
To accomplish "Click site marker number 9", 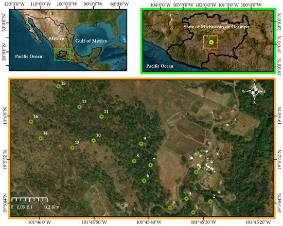I will [x=141, y=144].
